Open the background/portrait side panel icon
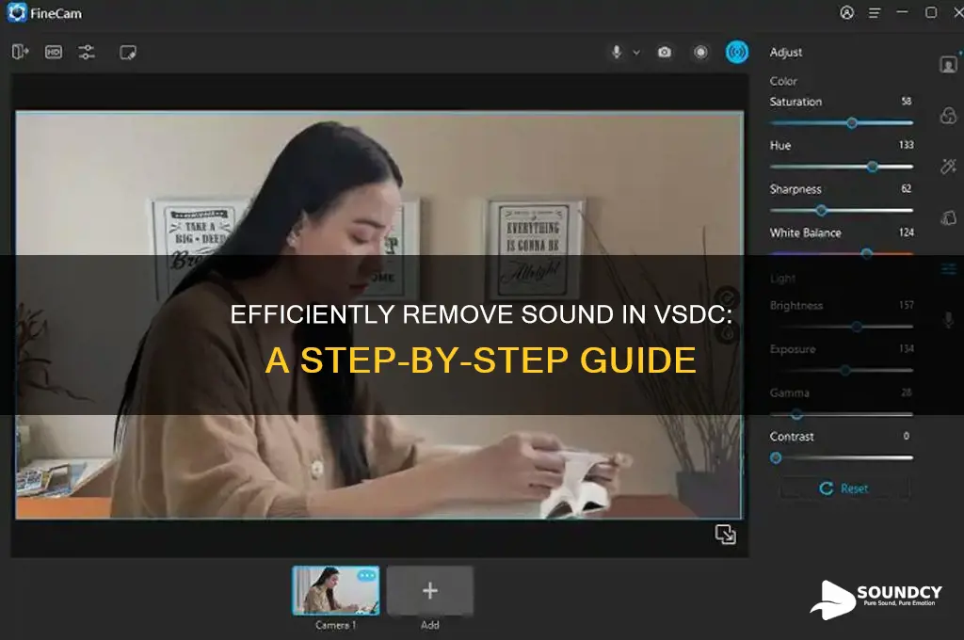964x640 pixels. tap(949, 64)
